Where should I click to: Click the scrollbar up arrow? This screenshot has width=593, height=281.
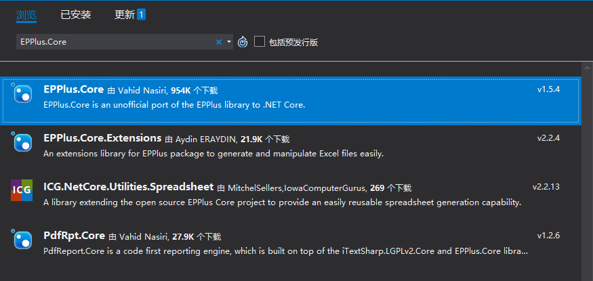[587, 67]
